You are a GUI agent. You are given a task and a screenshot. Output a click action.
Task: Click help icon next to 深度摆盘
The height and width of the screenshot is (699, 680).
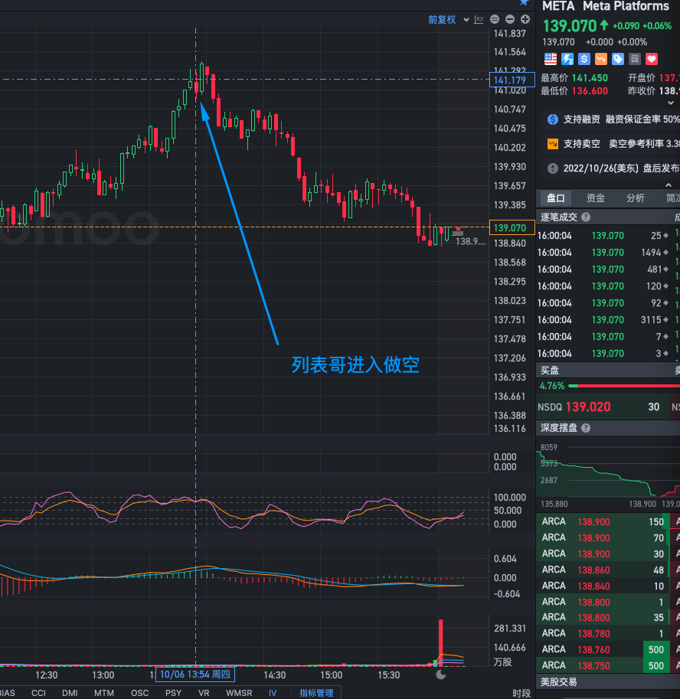tap(586, 428)
